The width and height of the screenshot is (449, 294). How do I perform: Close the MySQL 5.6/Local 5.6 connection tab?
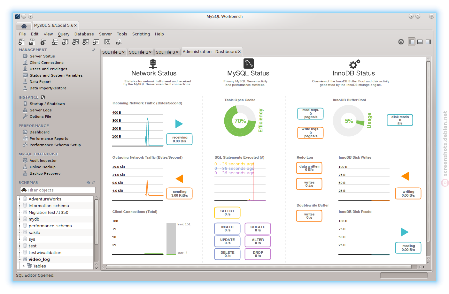[75, 26]
